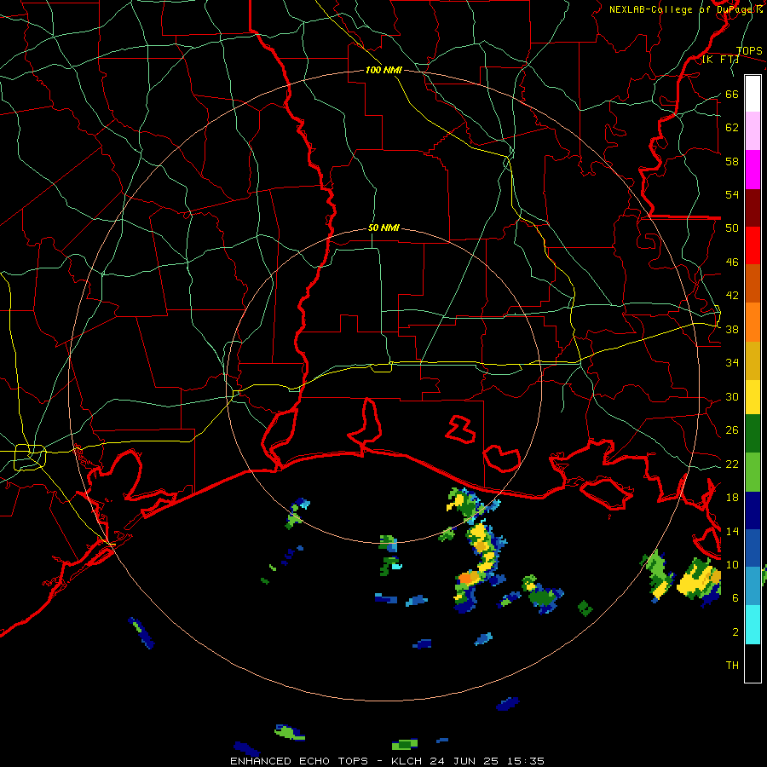Click the "10" legend value
This screenshot has height=767, width=767.
pyautogui.click(x=732, y=564)
